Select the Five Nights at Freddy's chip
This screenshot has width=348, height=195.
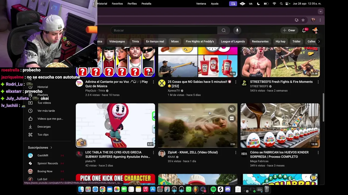pyautogui.click(x=200, y=41)
